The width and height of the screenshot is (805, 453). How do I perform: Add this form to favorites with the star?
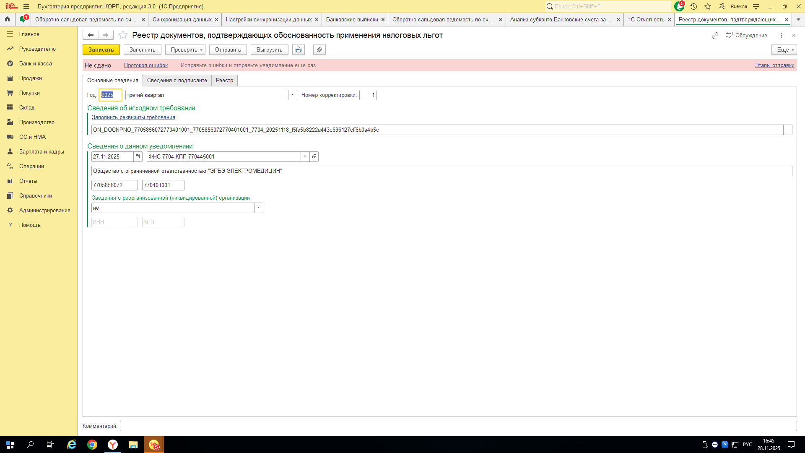[x=123, y=35]
